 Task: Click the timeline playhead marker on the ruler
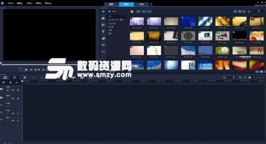click(x=22, y=81)
